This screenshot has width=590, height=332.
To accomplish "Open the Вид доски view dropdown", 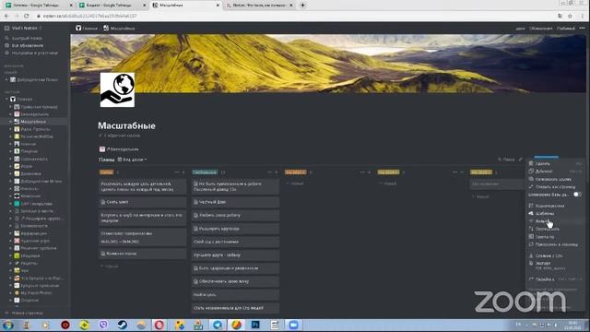I will tap(132, 160).
